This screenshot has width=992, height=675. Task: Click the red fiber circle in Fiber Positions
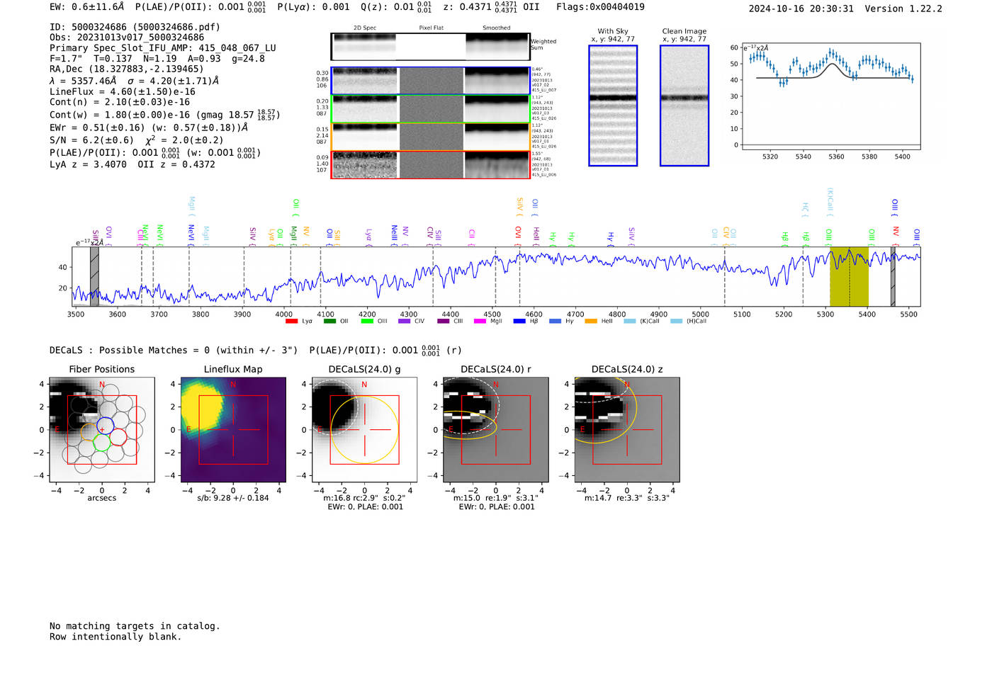coord(118,436)
